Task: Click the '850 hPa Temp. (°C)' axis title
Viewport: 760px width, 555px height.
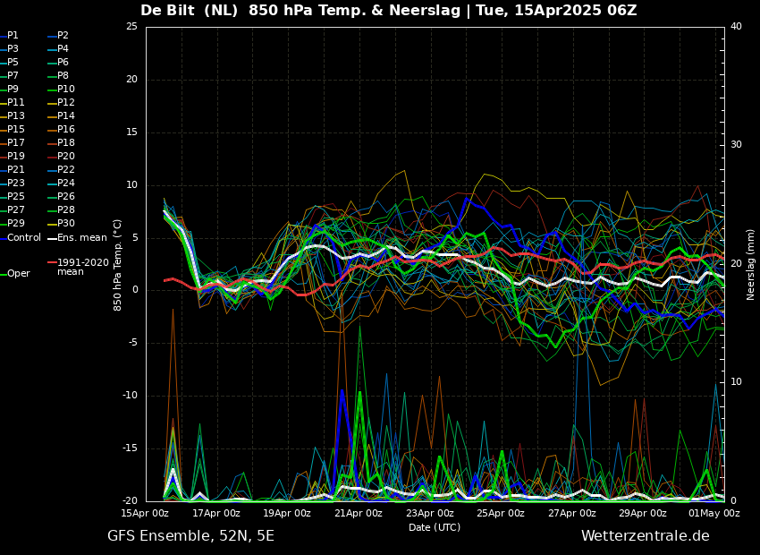Action: 118,265
